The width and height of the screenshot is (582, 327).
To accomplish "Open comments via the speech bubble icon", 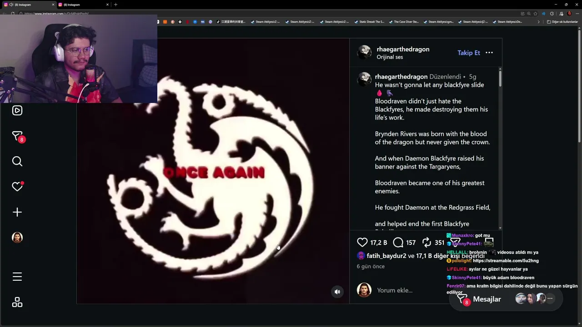I will pyautogui.click(x=398, y=243).
